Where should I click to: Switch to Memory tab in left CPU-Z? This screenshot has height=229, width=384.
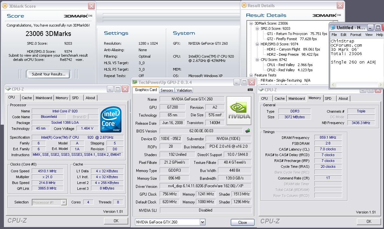(x=62, y=98)
